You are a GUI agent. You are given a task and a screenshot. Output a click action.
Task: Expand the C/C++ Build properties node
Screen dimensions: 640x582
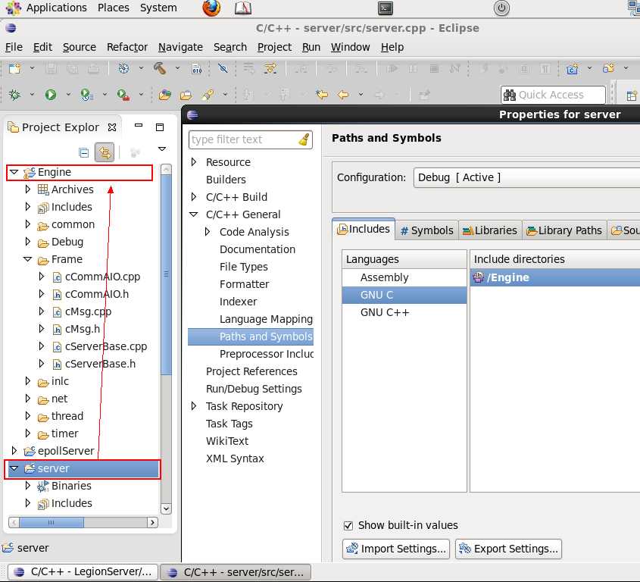click(194, 197)
